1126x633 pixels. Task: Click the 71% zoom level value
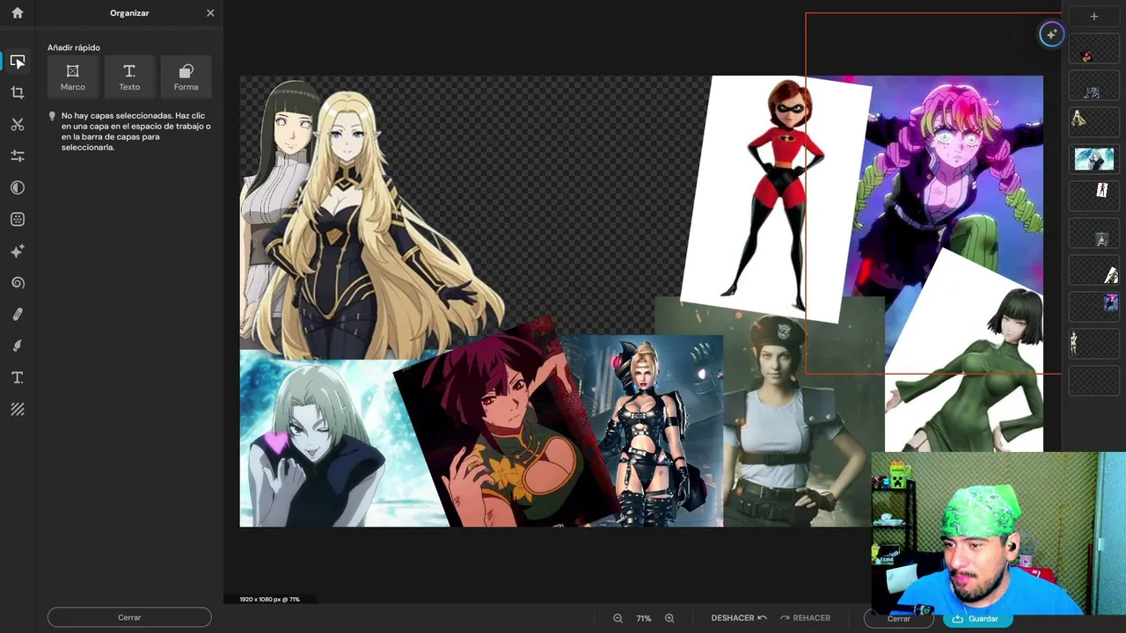pyautogui.click(x=644, y=618)
